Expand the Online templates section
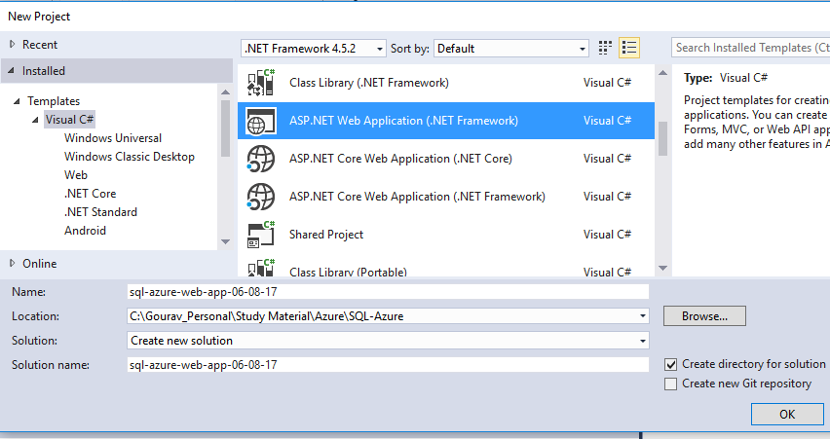Screen dimensions: 830x439 pos(13,264)
